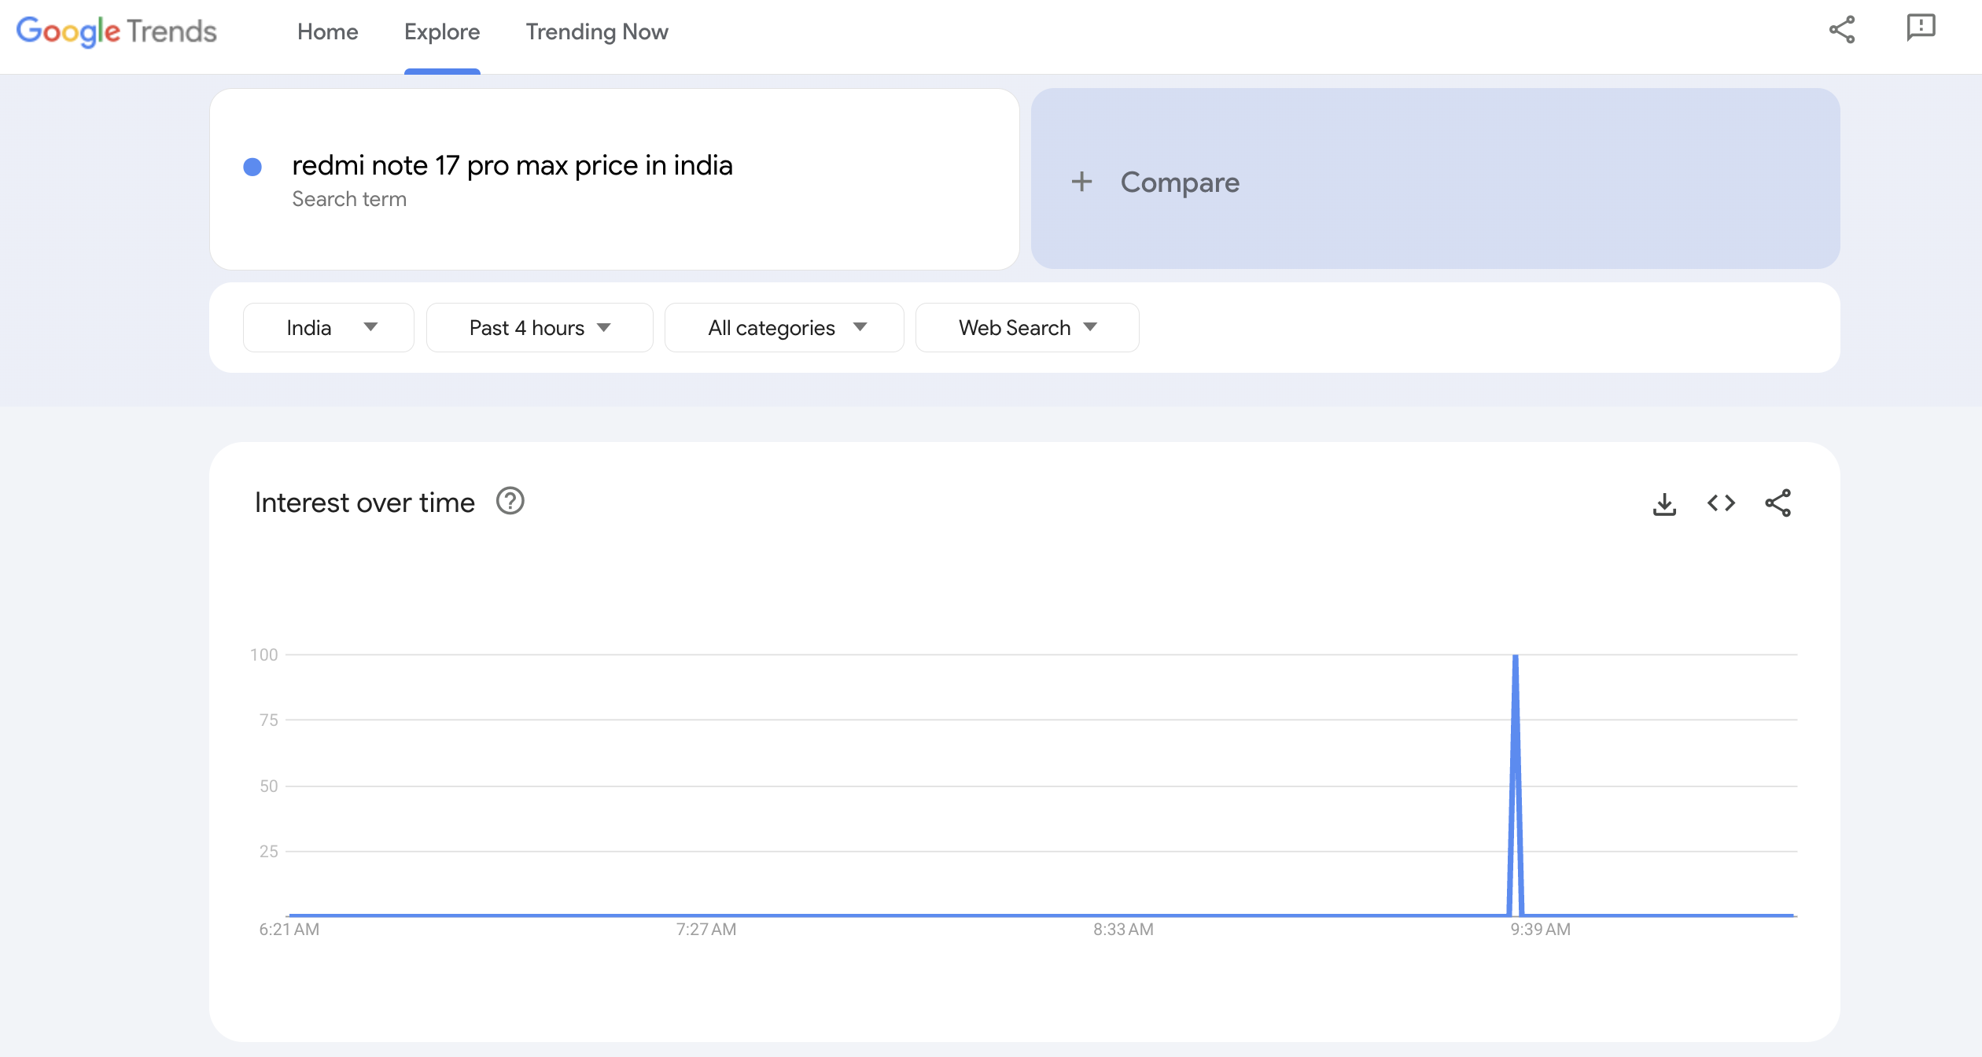Click the Interest over time heading
The height and width of the screenshot is (1057, 1982).
pyautogui.click(x=364, y=503)
